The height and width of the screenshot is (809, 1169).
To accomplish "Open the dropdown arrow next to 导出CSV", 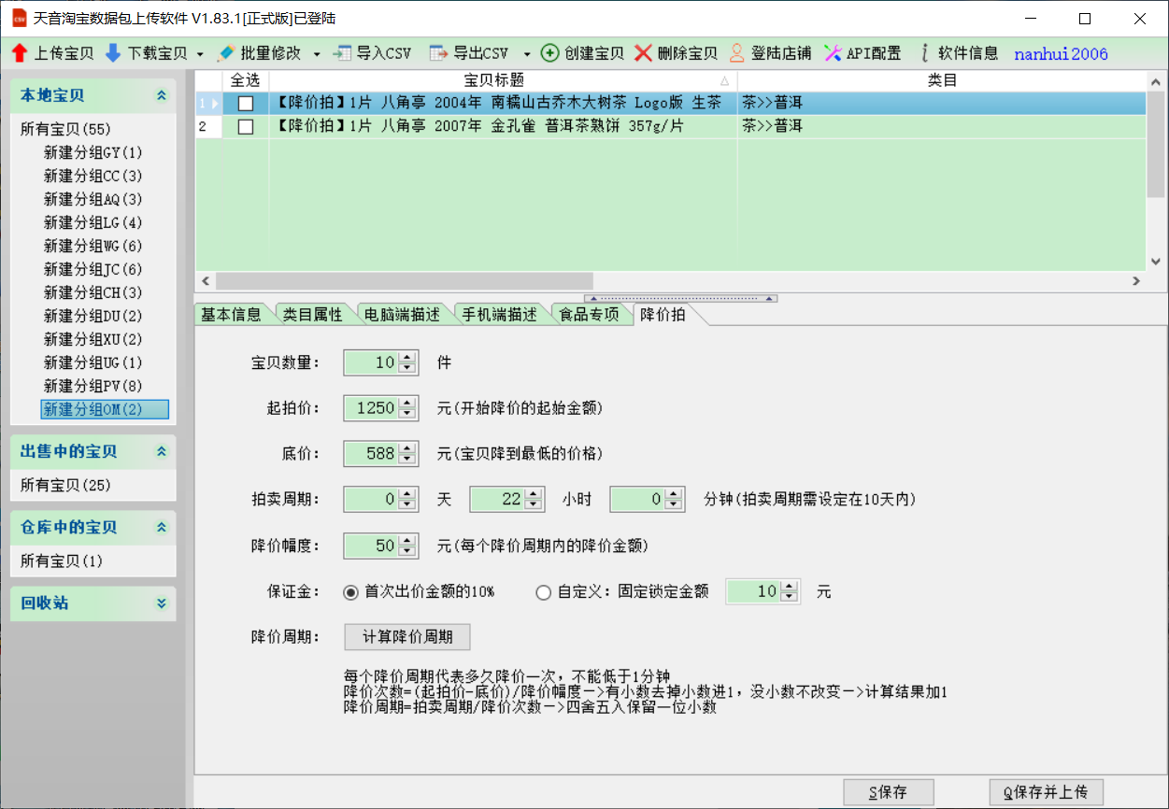I will tap(527, 54).
